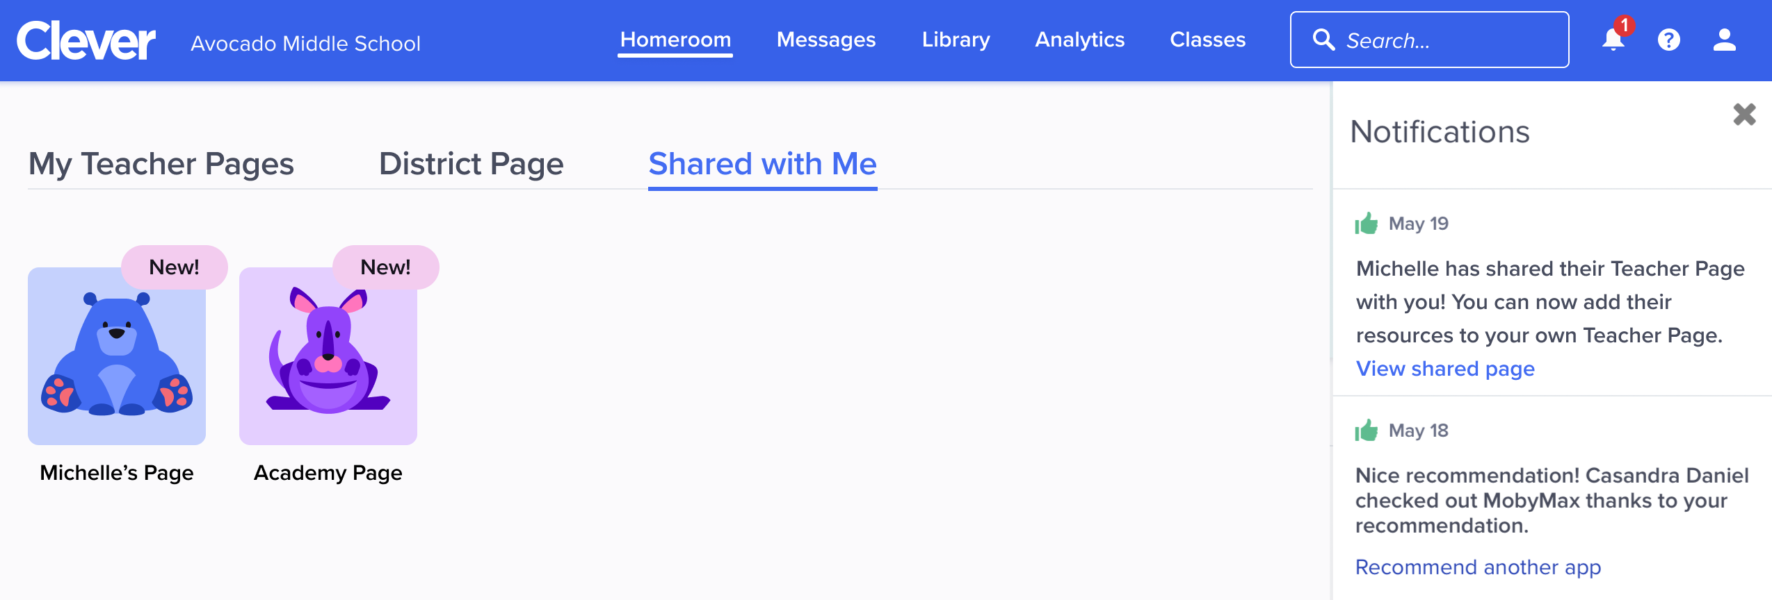Navigate to the Library section
The image size is (1772, 600).
955,40
